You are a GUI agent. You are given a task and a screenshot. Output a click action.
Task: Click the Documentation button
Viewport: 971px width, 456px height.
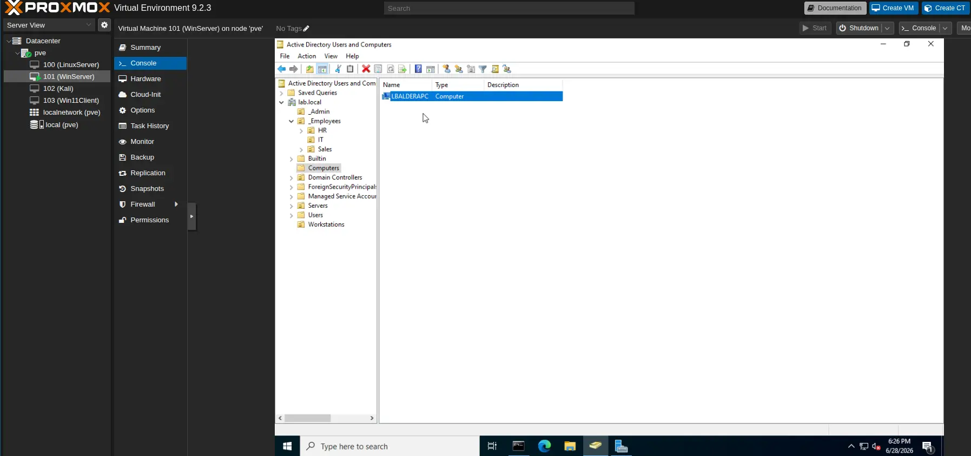point(835,8)
